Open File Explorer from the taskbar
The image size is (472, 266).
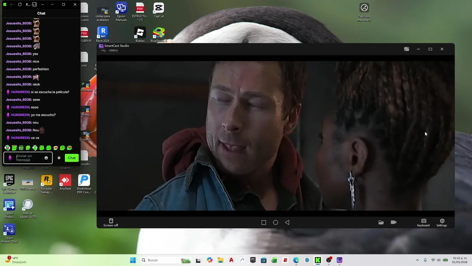point(220,260)
